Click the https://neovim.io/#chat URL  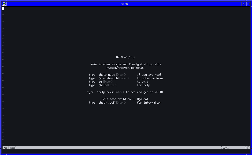pos(125,68)
